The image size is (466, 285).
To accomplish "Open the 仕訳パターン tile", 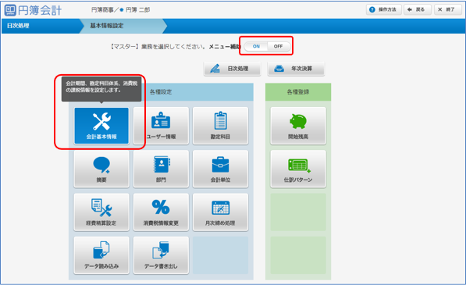I will (x=298, y=169).
